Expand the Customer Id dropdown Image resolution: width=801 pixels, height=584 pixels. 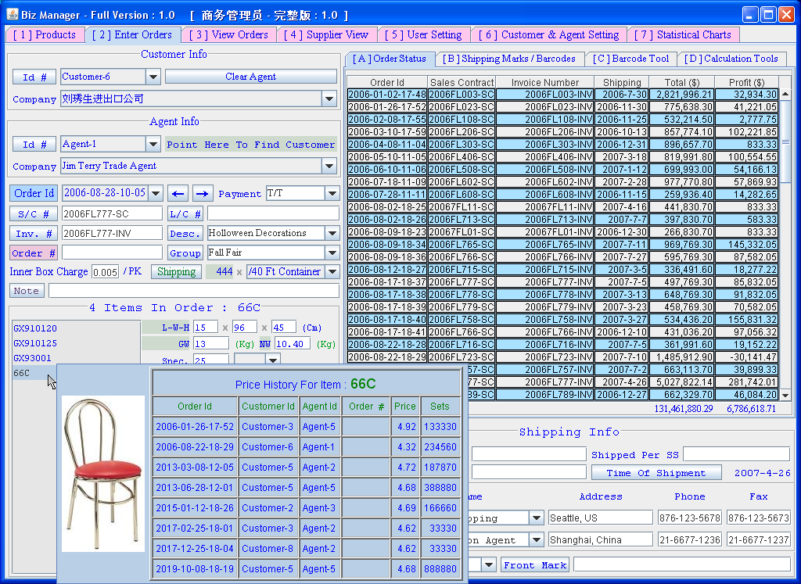[153, 77]
